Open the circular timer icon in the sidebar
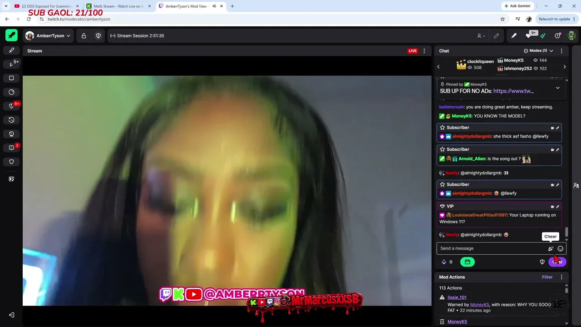This screenshot has height=327, width=581. pos(11,92)
